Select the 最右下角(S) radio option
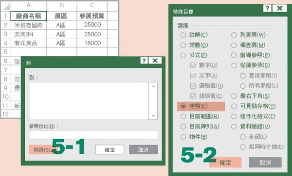This screenshot has height=176, width=292. (234, 96)
